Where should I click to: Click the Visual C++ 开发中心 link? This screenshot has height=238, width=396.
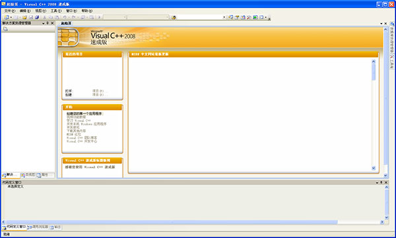click(x=82, y=141)
